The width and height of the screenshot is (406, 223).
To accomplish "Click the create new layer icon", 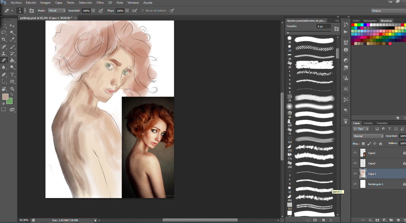I will coord(398,220).
